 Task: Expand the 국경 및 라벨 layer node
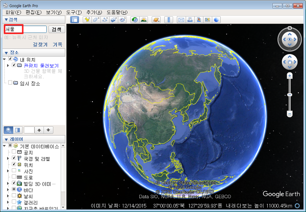tap(8, 158)
